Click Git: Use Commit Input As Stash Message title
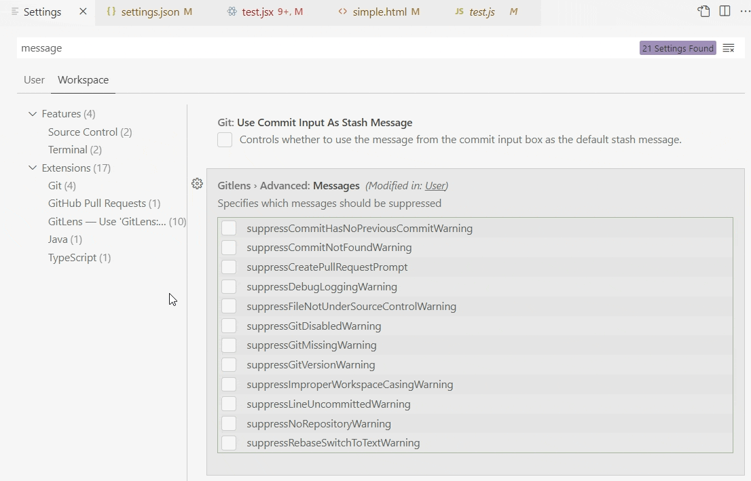Screen dimensions: 751x481 pyautogui.click(x=314, y=123)
